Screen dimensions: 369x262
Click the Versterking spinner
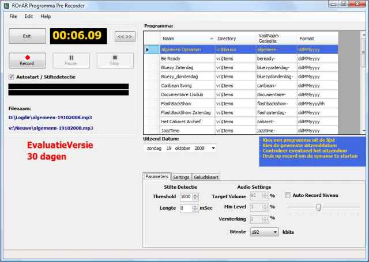(x=265, y=219)
